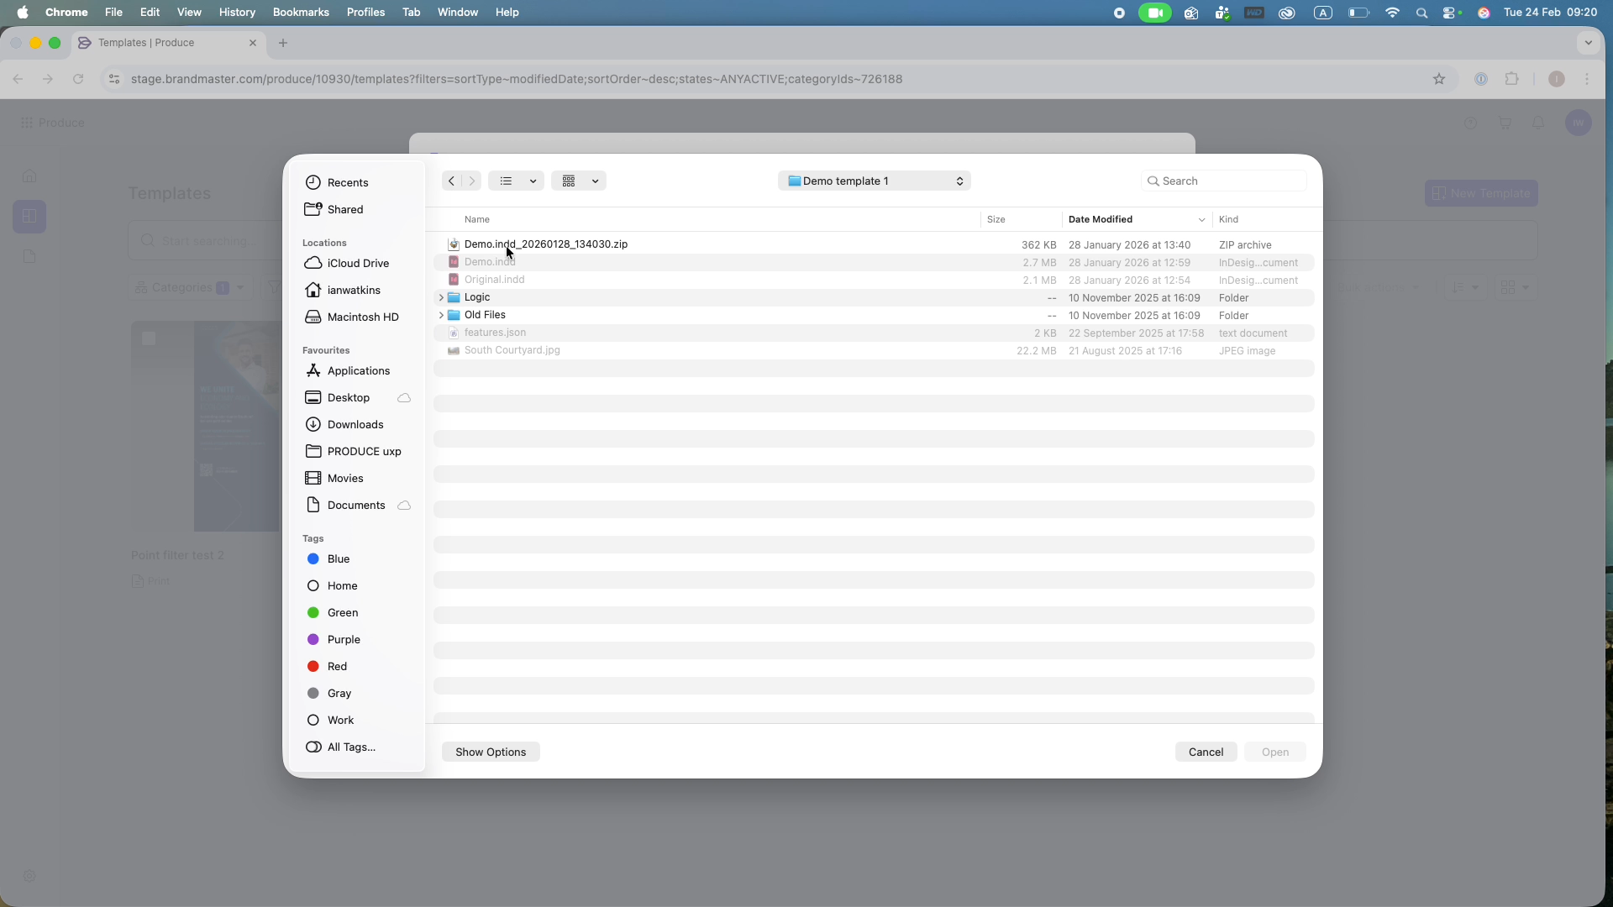Sort by Size column header
The image size is (1613, 907).
click(x=996, y=219)
